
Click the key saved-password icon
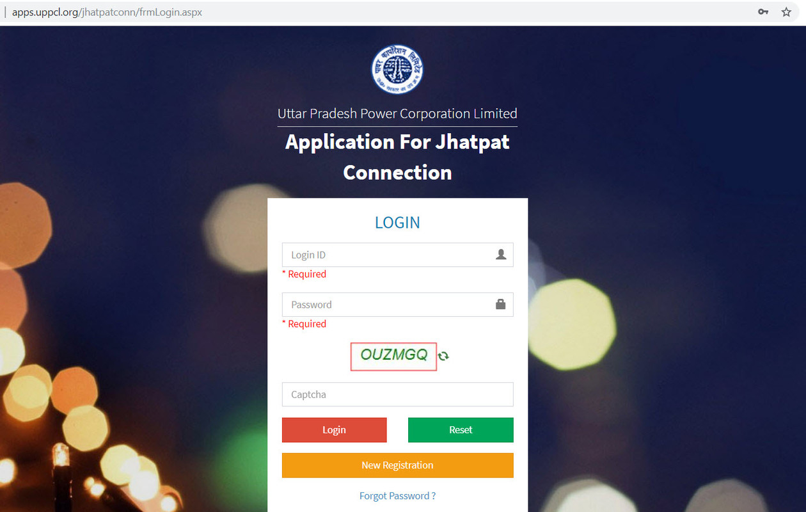[763, 12]
